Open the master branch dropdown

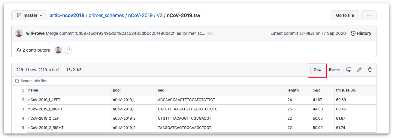coord(29,15)
